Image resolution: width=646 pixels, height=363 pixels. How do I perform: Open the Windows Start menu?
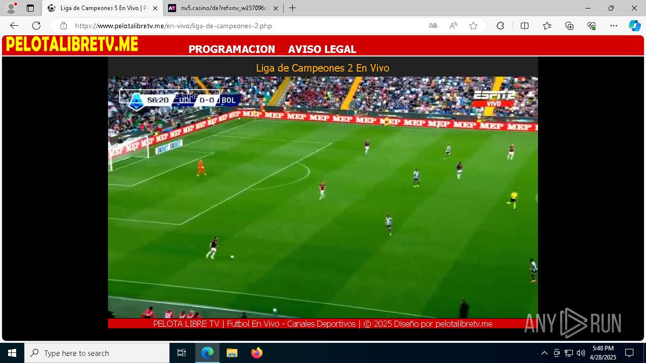[12, 353]
